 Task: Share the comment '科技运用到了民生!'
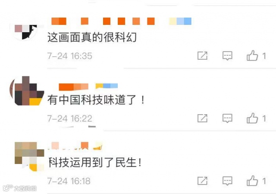click(x=202, y=181)
